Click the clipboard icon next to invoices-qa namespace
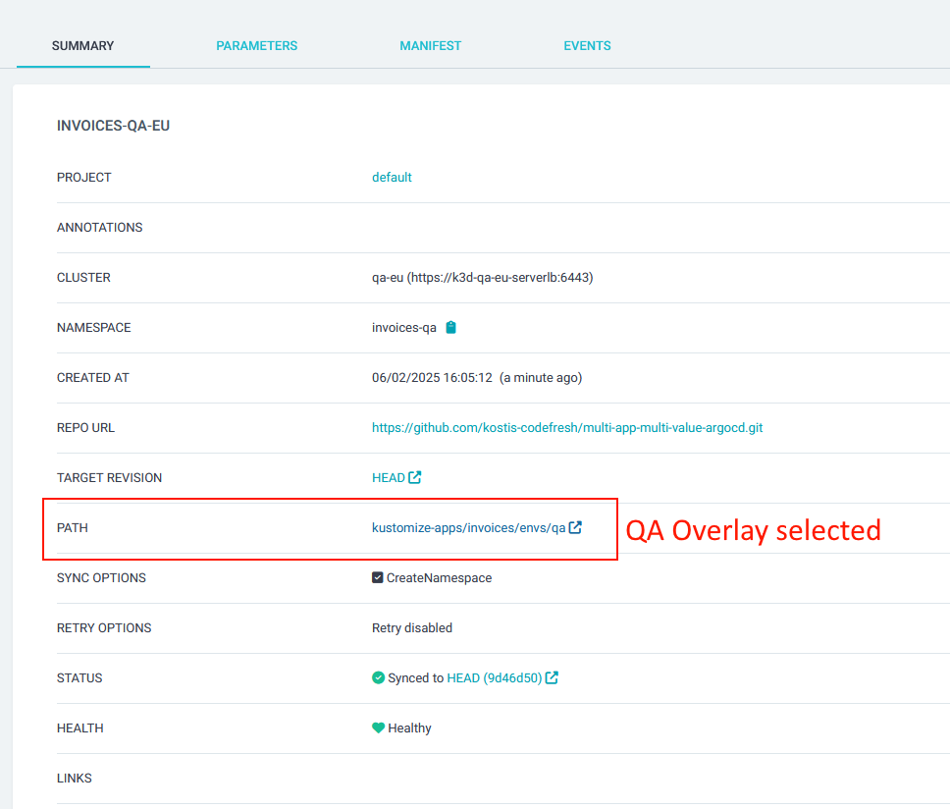950x809 pixels. click(450, 327)
